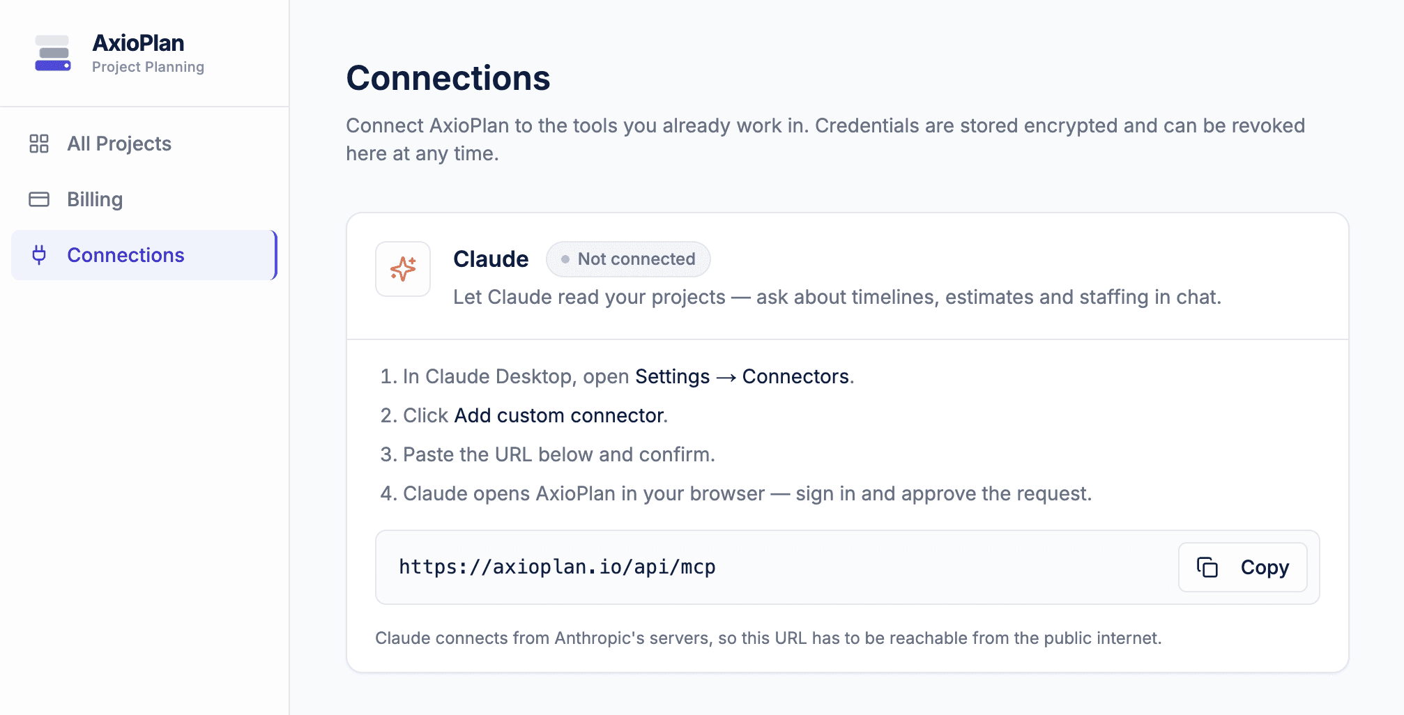
Task: Click the All Projects grid icon
Action: [x=39, y=144]
